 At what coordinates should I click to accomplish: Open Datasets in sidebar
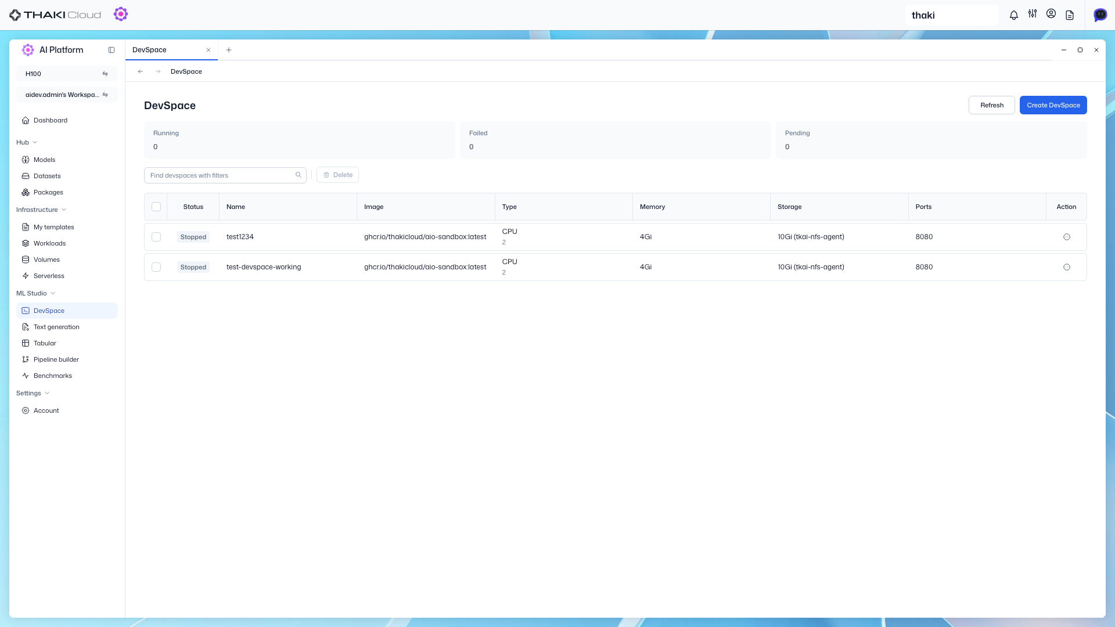pyautogui.click(x=67, y=176)
